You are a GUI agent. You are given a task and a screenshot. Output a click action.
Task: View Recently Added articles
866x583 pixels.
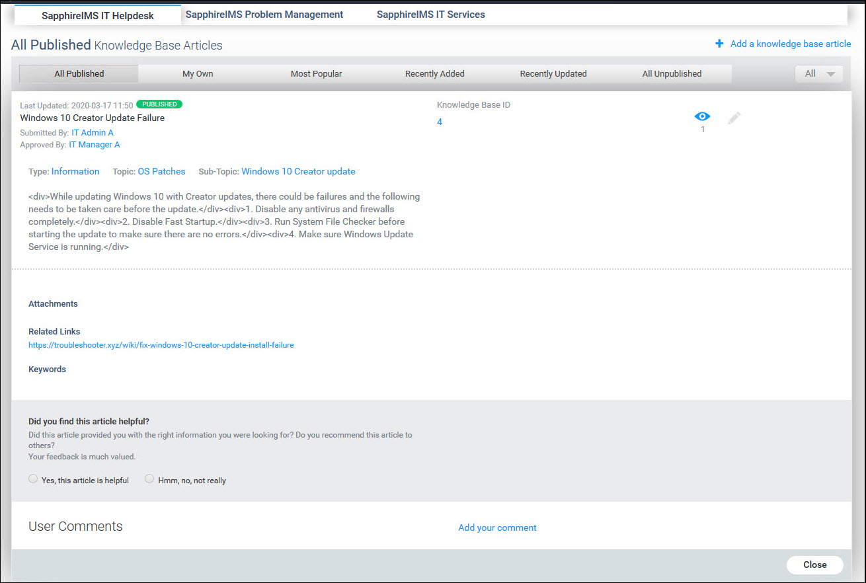(x=435, y=74)
